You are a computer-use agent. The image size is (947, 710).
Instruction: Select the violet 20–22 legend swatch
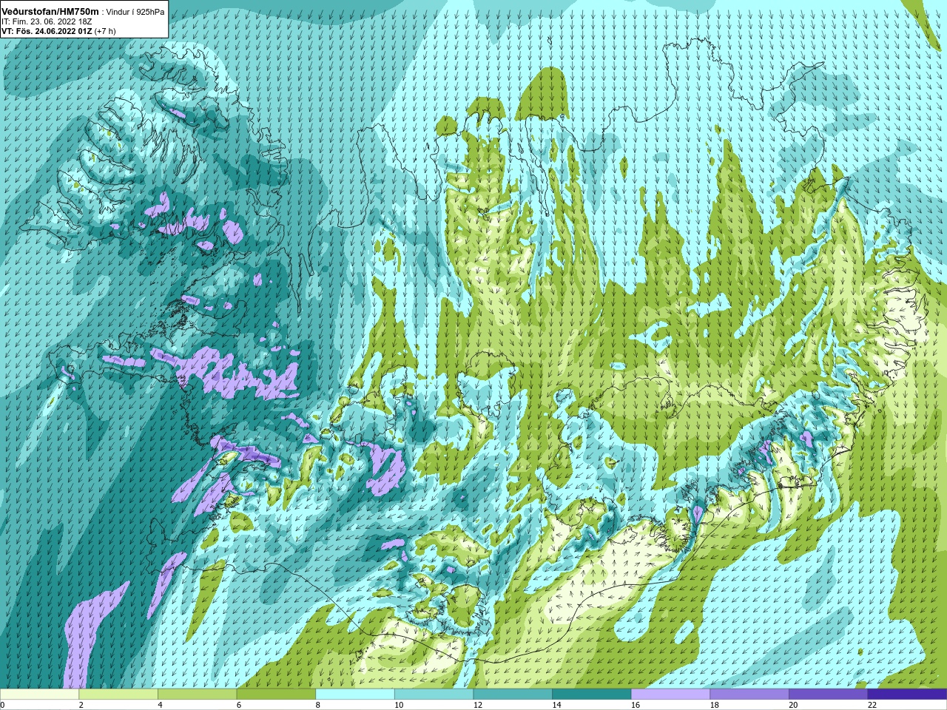click(x=829, y=694)
